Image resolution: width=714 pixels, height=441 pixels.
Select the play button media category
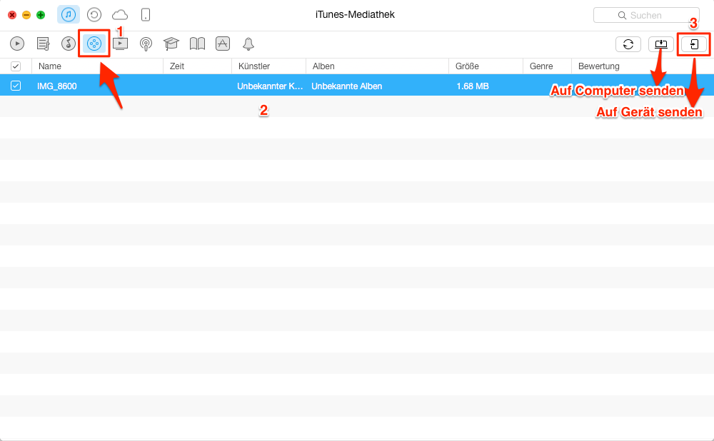click(17, 44)
